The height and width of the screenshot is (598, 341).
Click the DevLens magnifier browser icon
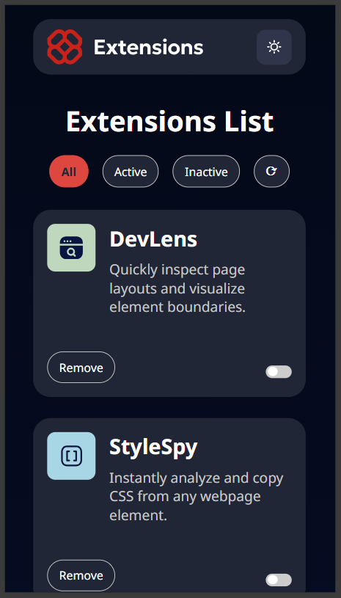pyautogui.click(x=71, y=247)
